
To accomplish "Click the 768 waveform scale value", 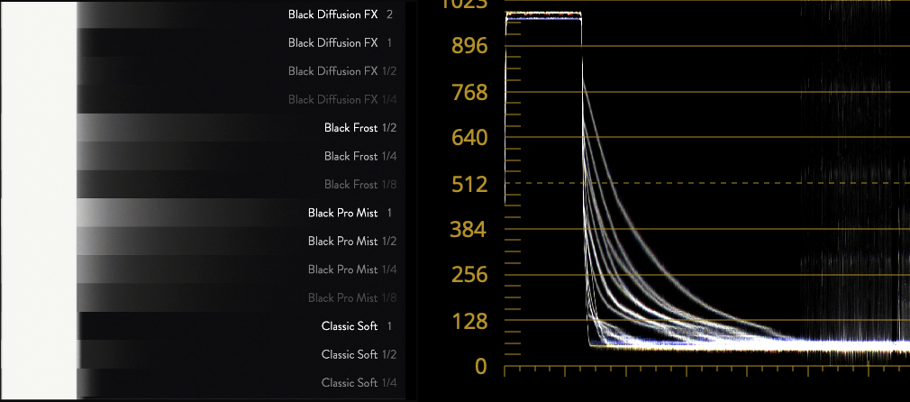I will pos(469,92).
